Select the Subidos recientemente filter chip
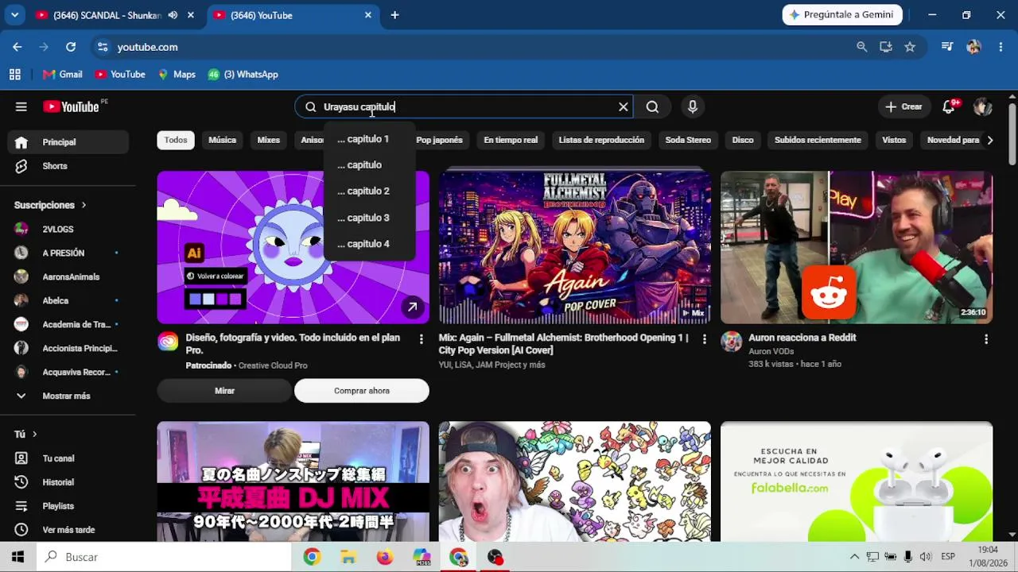The width and height of the screenshot is (1018, 572). click(818, 140)
